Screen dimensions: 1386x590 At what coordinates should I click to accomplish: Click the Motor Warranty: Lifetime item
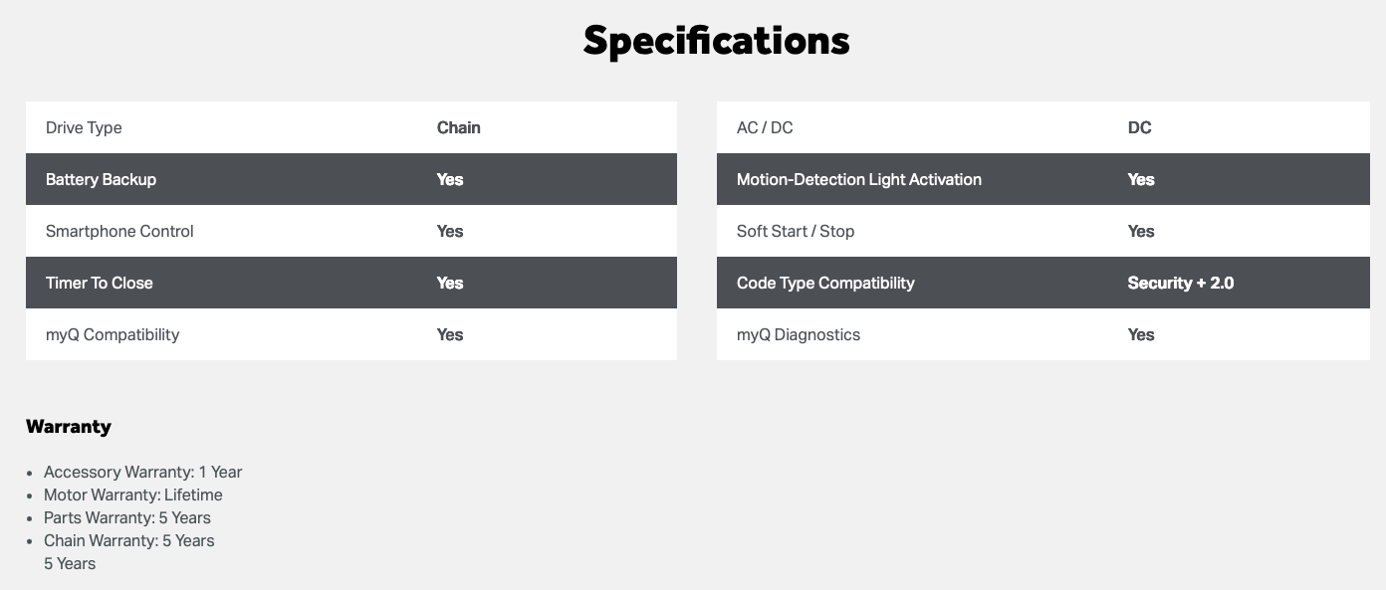pos(132,494)
